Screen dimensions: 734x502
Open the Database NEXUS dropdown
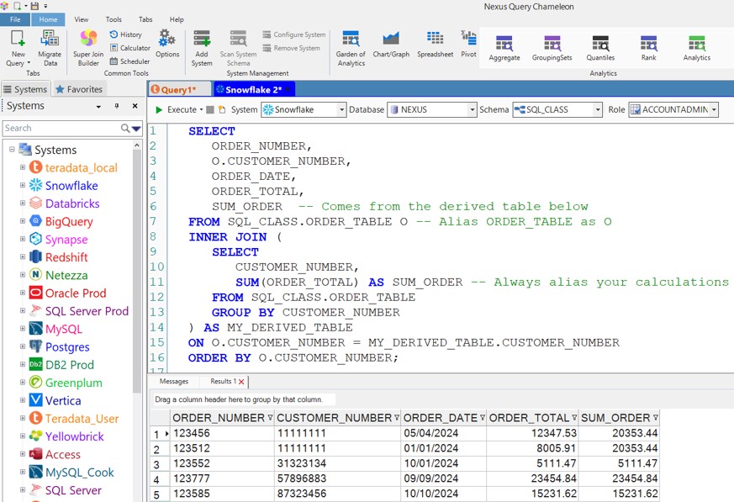tap(472, 110)
